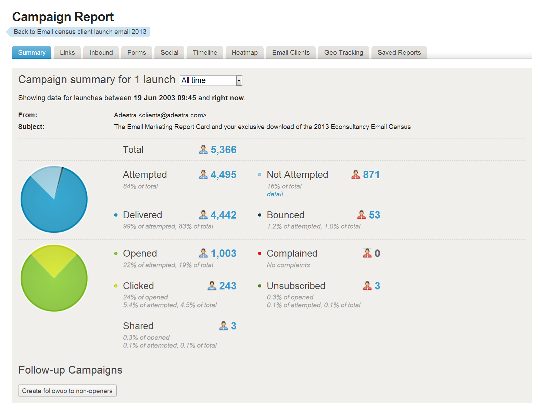Open the Email Clients tab
This screenshot has height=418, width=543.
(291, 53)
